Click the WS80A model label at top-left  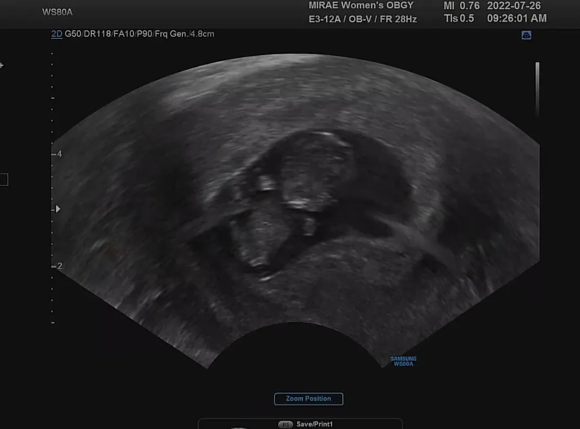point(57,12)
